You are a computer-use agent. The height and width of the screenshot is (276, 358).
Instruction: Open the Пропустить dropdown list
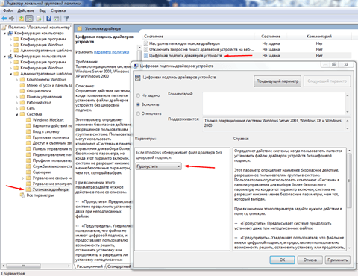[x=159, y=166]
